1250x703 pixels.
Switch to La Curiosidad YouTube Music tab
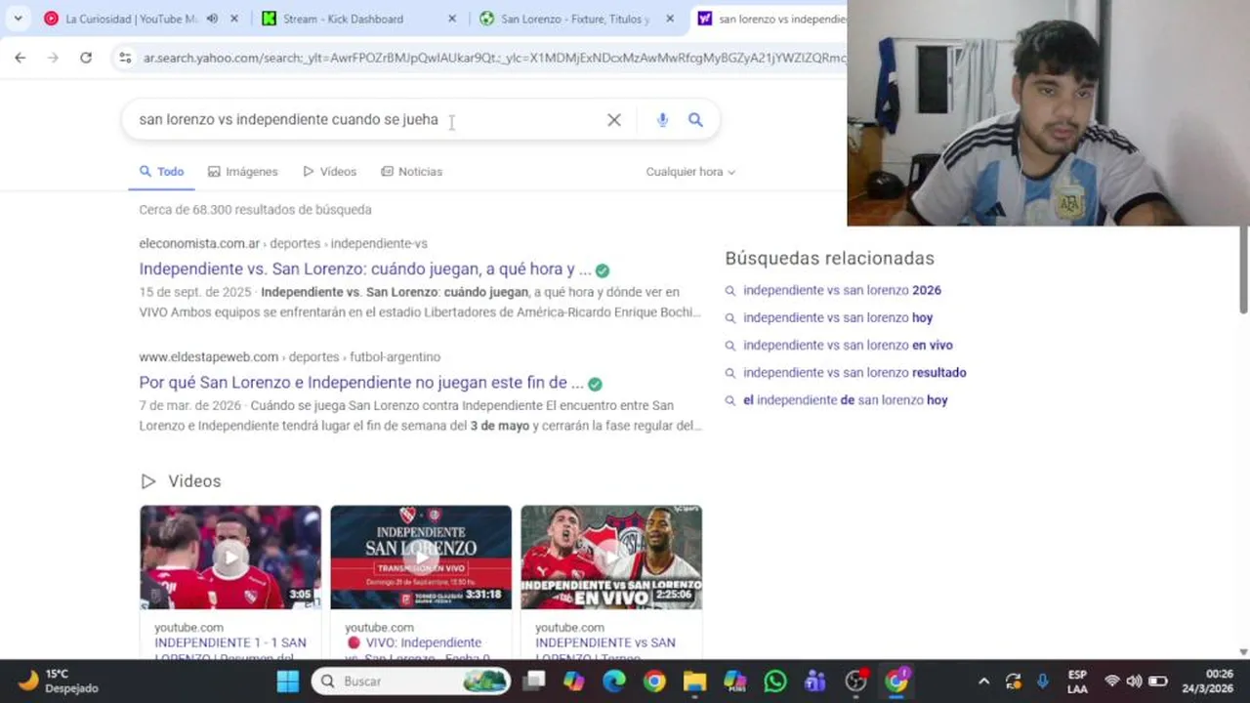(x=130, y=19)
